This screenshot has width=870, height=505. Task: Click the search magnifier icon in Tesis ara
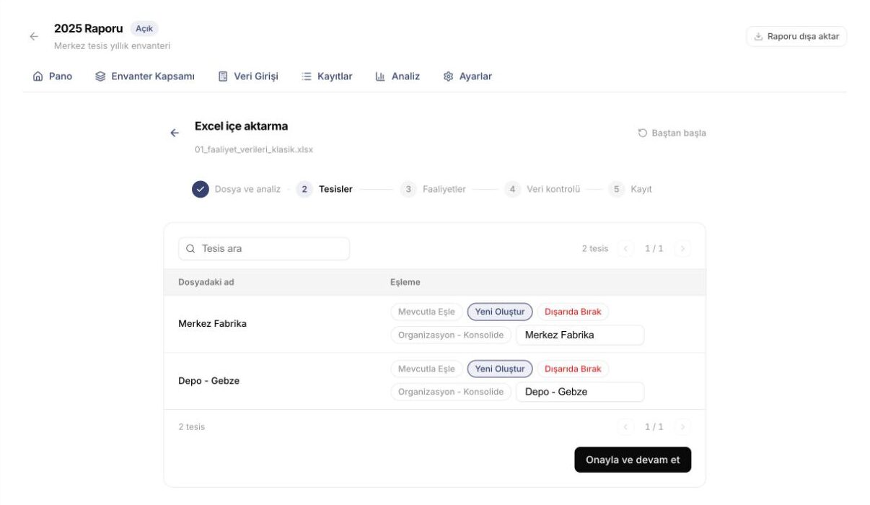click(x=190, y=248)
